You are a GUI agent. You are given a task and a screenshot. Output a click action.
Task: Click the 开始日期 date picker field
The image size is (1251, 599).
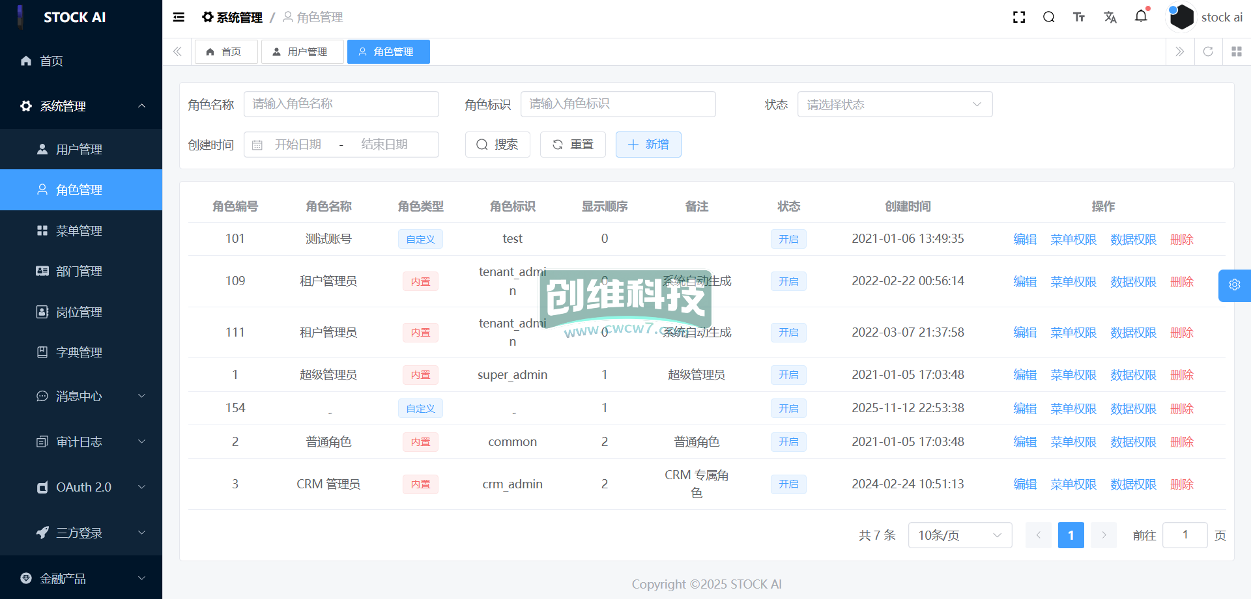point(298,145)
